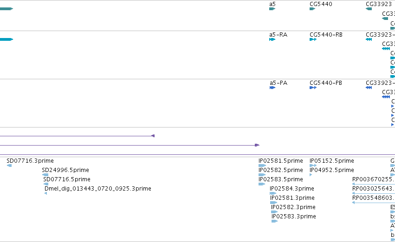Click the IP05152.5prime feature glyph
Viewport: 395px width, 242px height.
[313, 166]
